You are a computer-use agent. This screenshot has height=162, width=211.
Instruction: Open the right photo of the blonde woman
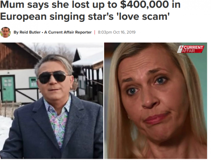[156, 101]
